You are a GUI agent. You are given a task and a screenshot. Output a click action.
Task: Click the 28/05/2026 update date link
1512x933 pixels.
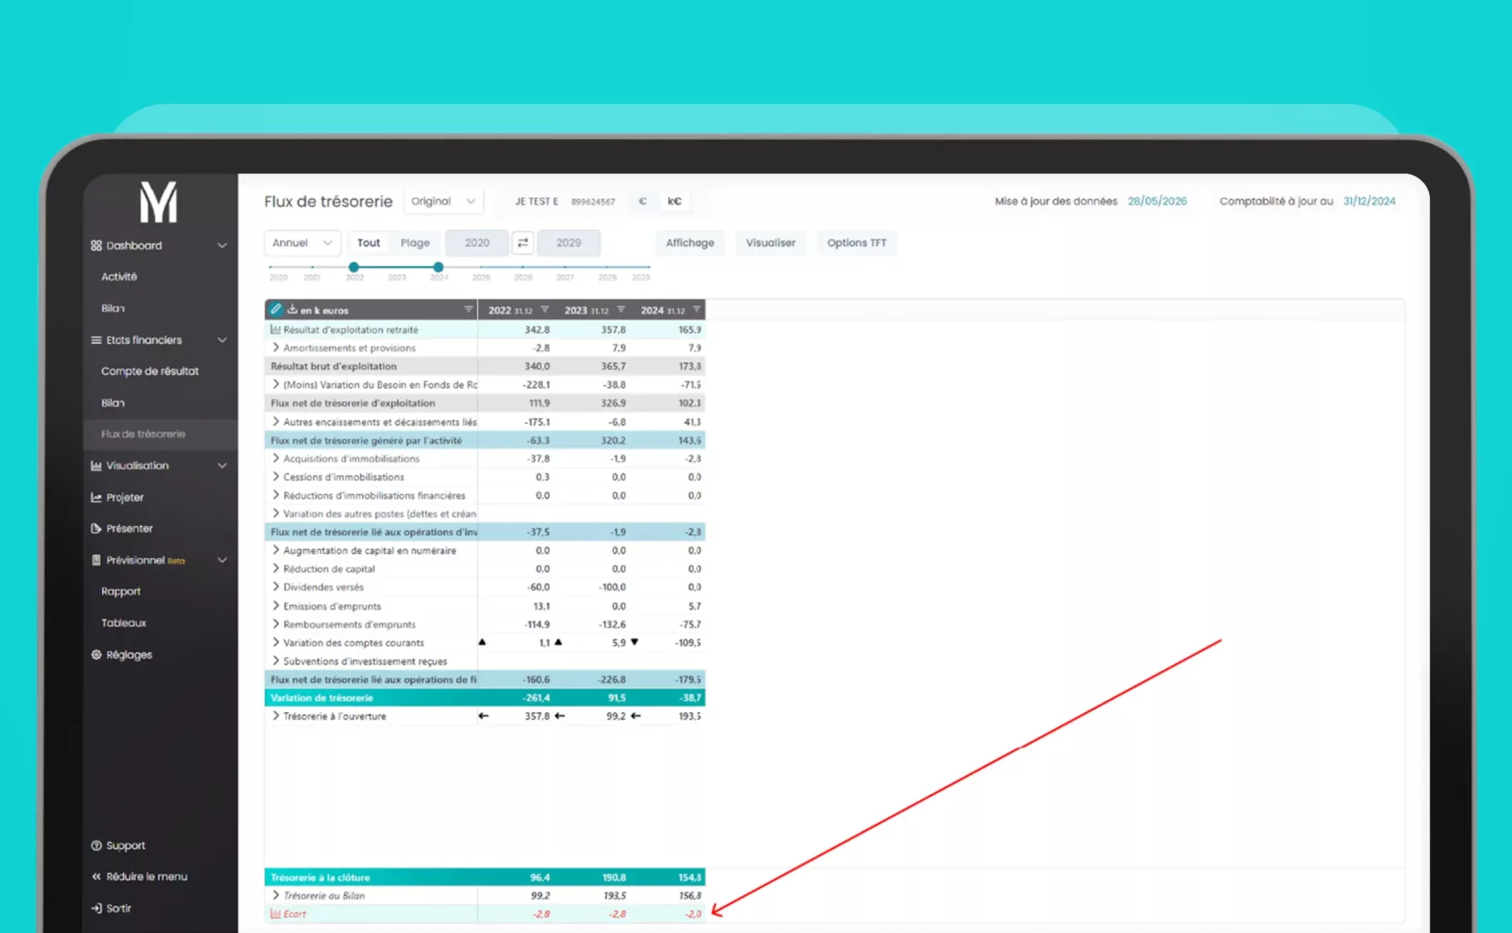coord(1157,201)
